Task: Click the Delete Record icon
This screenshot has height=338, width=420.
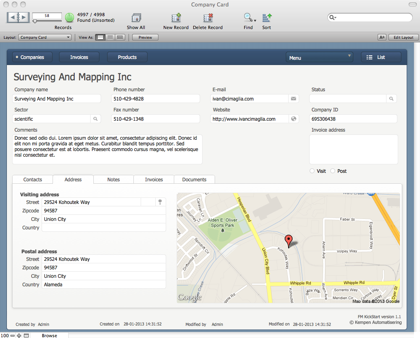Action: 208,18
